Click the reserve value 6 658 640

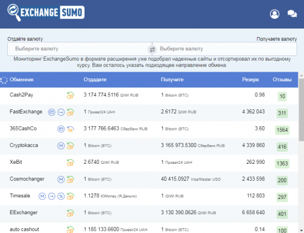(x=254, y=212)
